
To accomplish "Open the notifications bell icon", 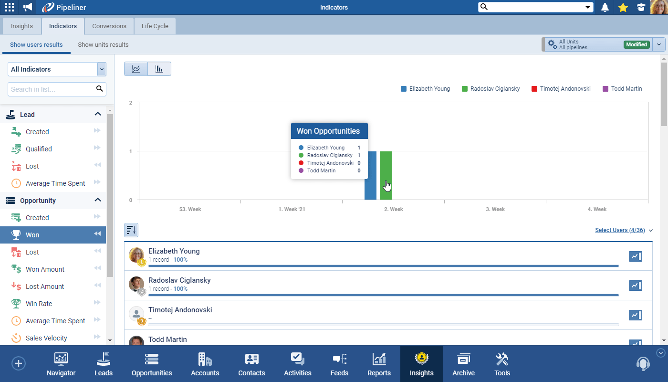I will click(605, 7).
